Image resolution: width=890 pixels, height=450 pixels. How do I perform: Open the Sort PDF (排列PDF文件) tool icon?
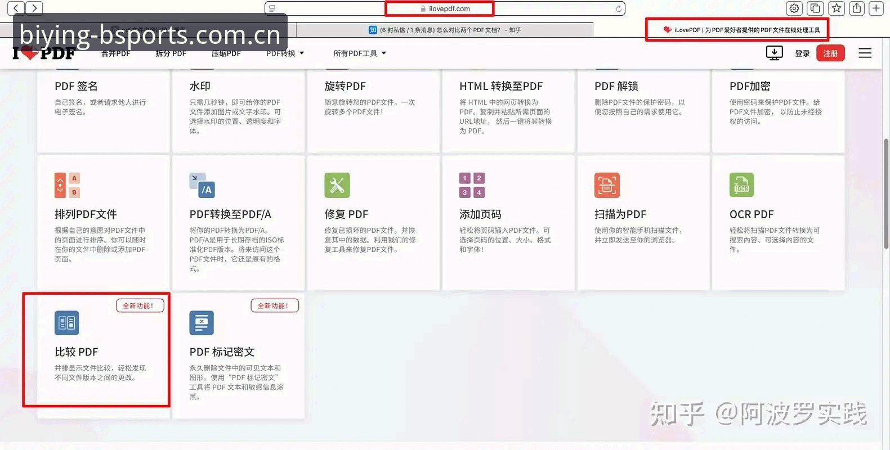[x=67, y=185]
